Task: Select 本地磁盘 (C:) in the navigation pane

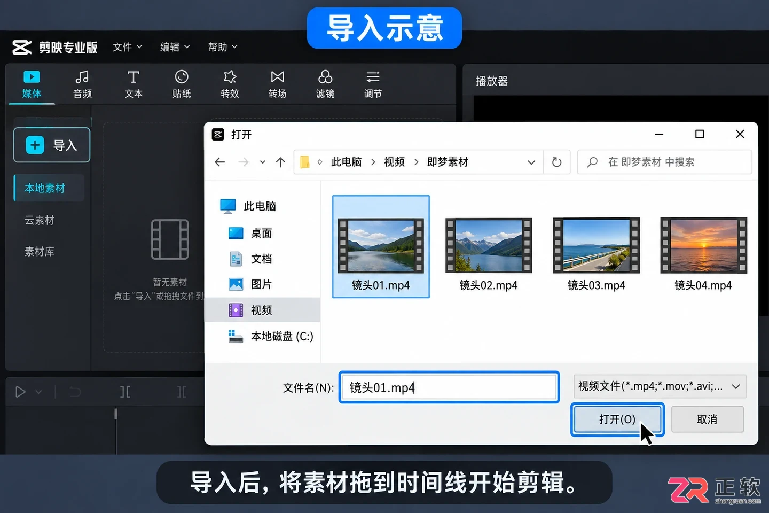Action: [271, 336]
